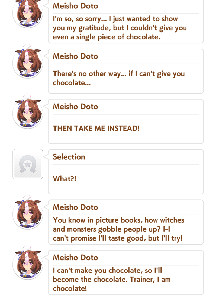Tap the "I'll become the chocolate" bubble

(x=126, y=272)
